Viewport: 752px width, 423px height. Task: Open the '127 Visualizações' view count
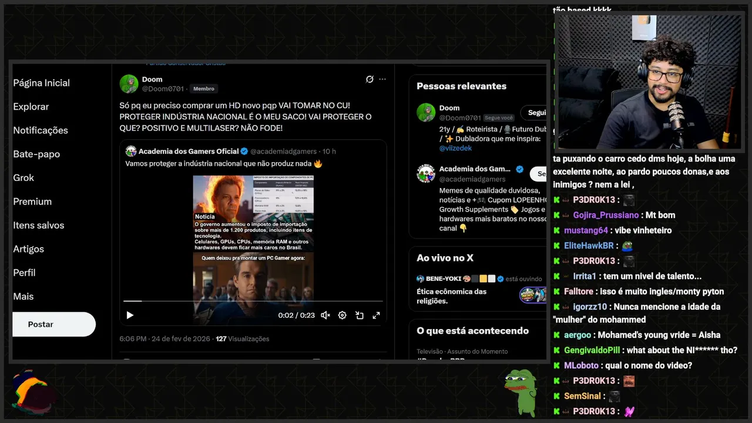(x=243, y=339)
